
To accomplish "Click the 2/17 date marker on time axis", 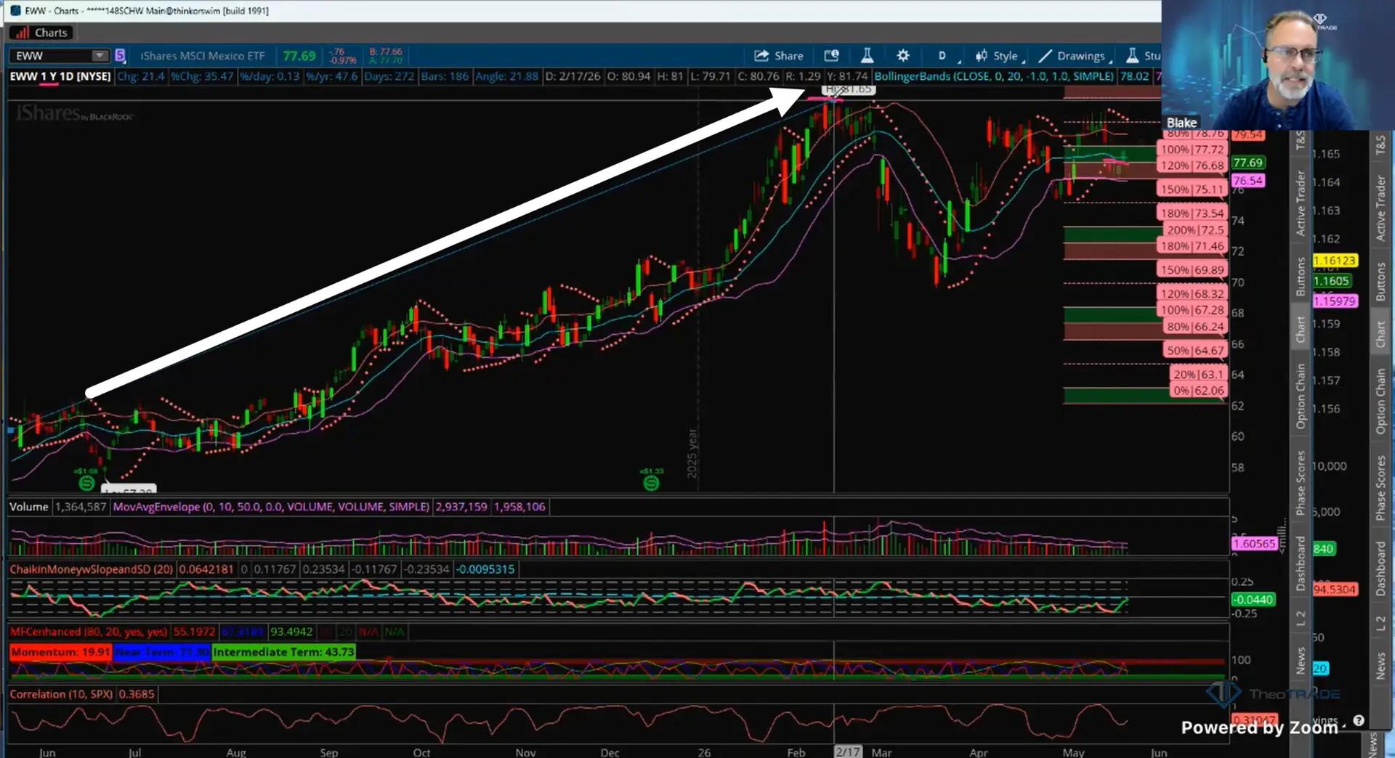I will [847, 752].
